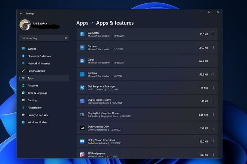Click the Bluetooth icon in sidebar

[x=23, y=56]
